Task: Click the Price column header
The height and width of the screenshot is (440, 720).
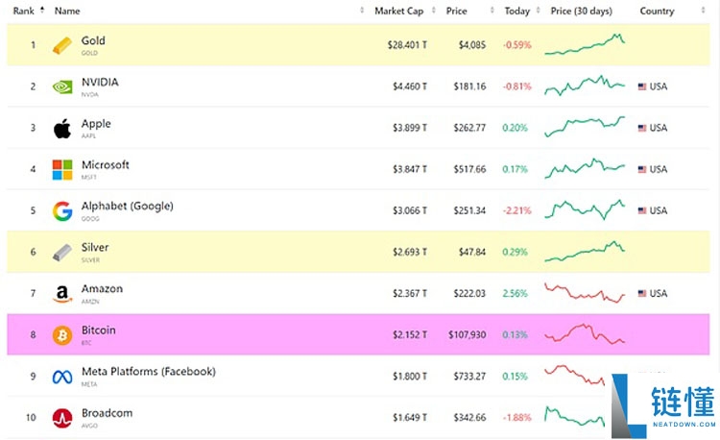Action: pos(456,11)
